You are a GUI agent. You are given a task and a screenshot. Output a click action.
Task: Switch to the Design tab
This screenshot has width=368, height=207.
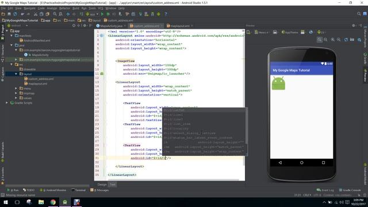(x=102, y=185)
